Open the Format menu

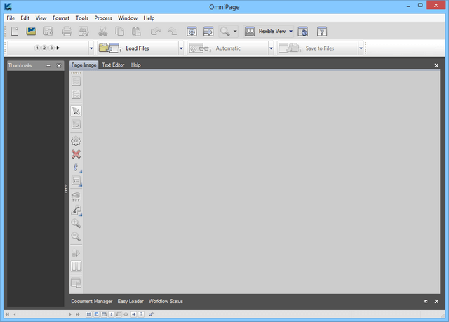tap(61, 18)
